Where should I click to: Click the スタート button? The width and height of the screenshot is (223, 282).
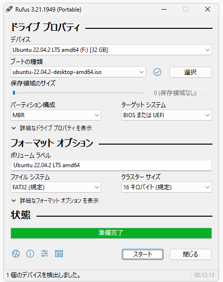point(142,254)
